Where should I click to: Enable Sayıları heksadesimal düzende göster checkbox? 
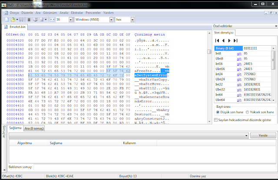pos(216,120)
